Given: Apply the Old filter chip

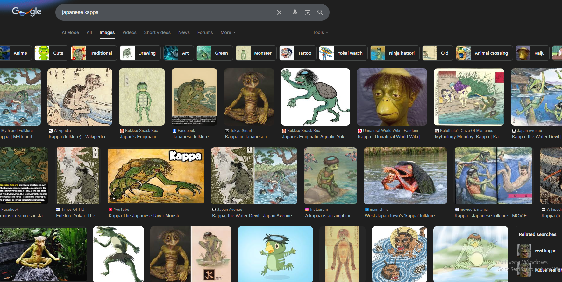Looking at the screenshot, I should coord(438,53).
